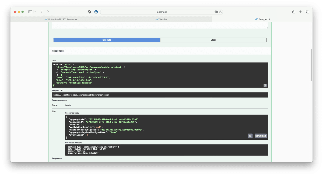This screenshot has width=323, height=176.
Task: Show tab overview icon
Action: click(x=307, y=12)
